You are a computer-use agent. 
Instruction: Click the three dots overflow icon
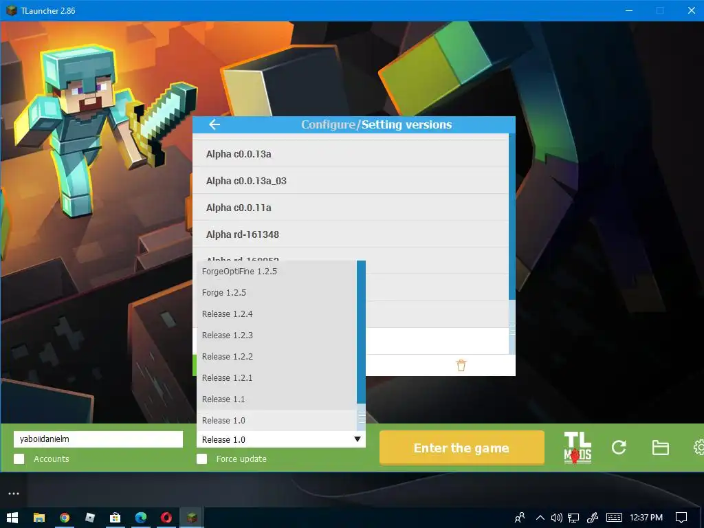click(x=14, y=494)
